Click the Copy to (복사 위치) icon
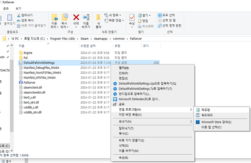The width and height of the screenshot is (251, 163). pos(65,17)
